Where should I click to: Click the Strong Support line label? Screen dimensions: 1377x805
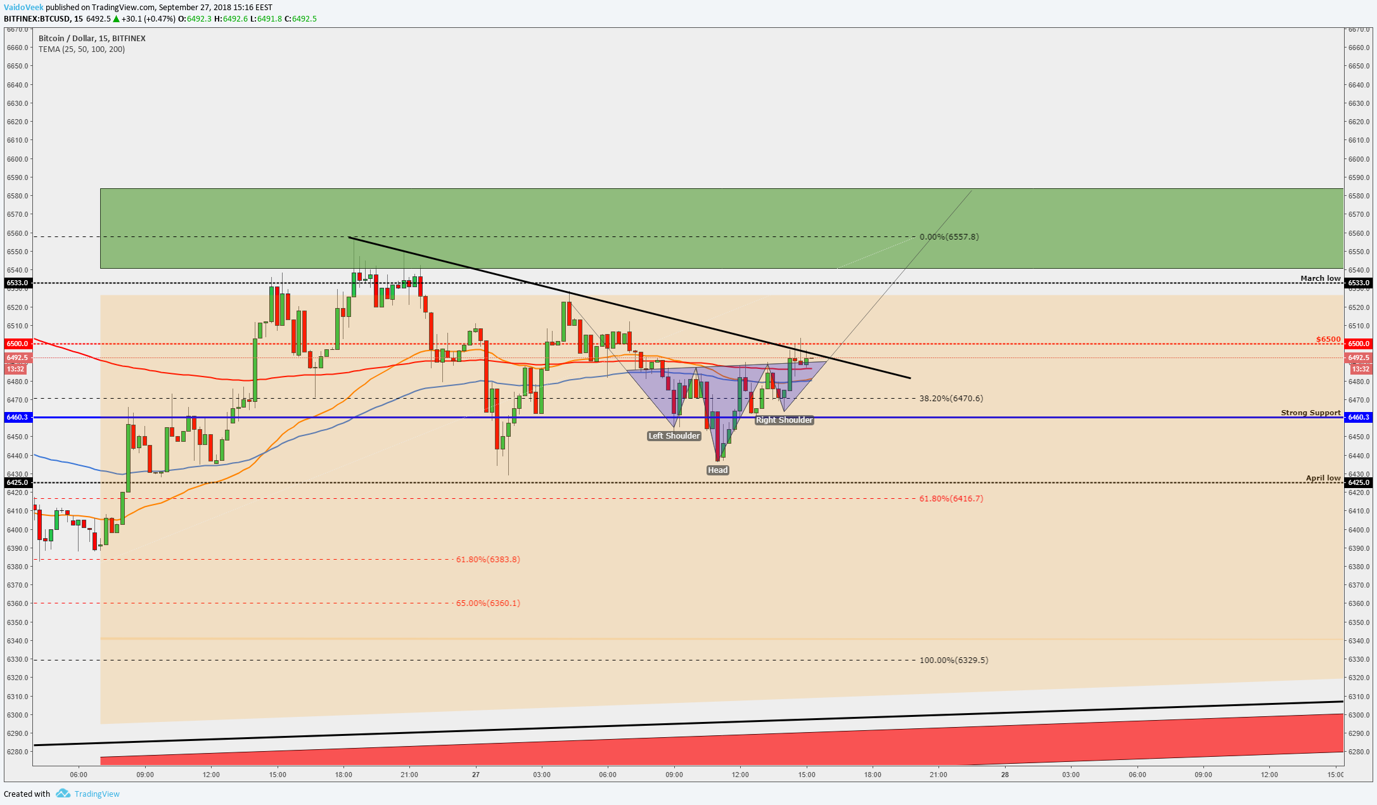(1311, 413)
